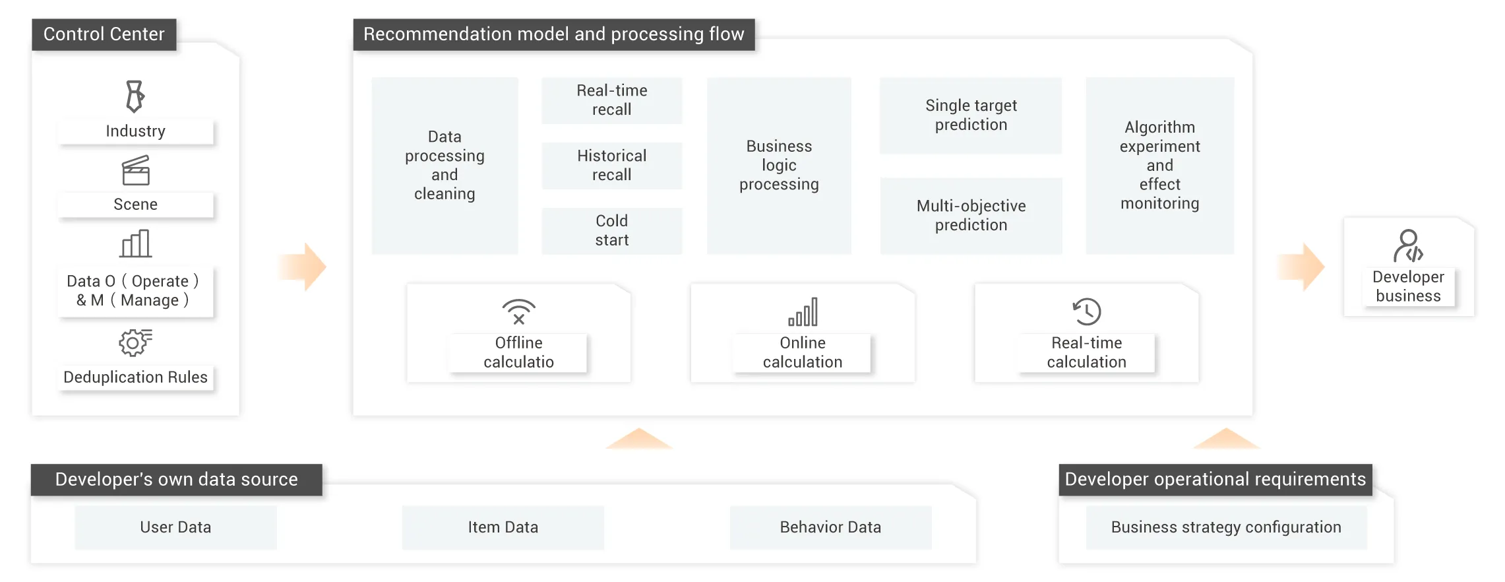Select Multi-objective prediction block
Screen dimensions: 1505x582
coord(971,216)
